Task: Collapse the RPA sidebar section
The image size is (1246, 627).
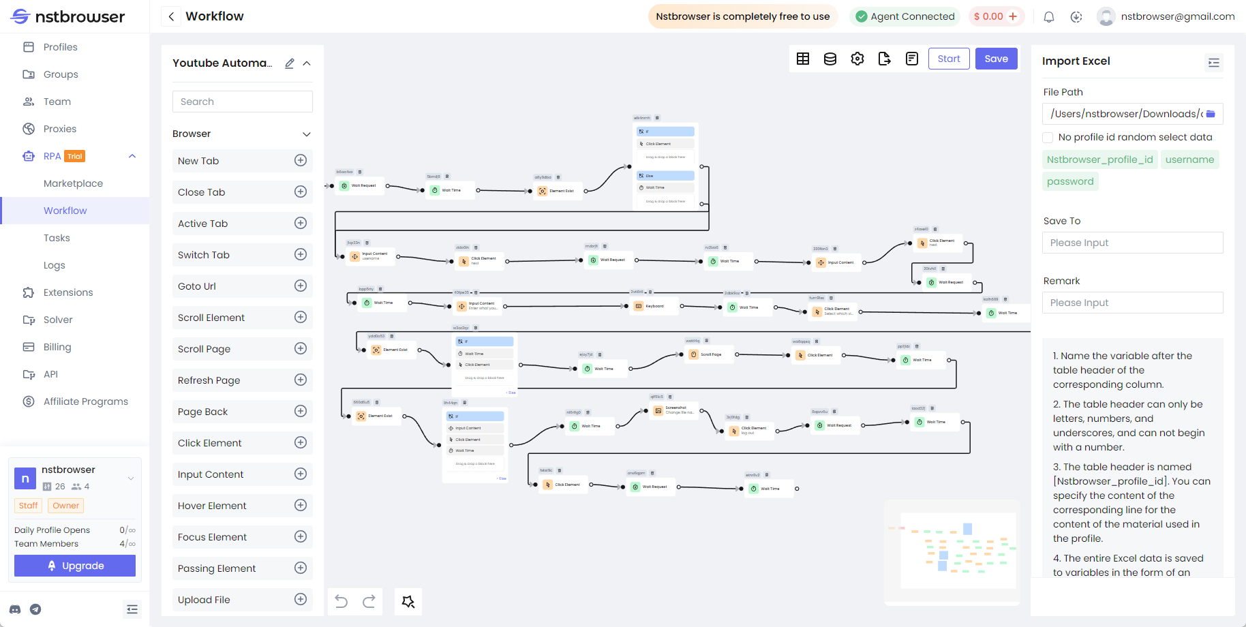Action: (x=132, y=156)
